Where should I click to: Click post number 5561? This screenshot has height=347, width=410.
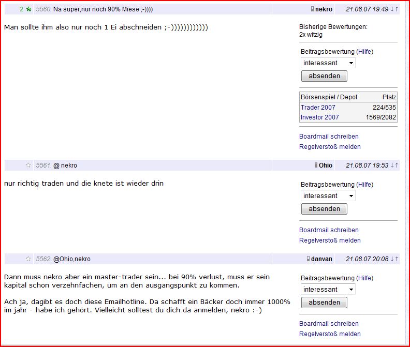pyautogui.click(x=43, y=165)
